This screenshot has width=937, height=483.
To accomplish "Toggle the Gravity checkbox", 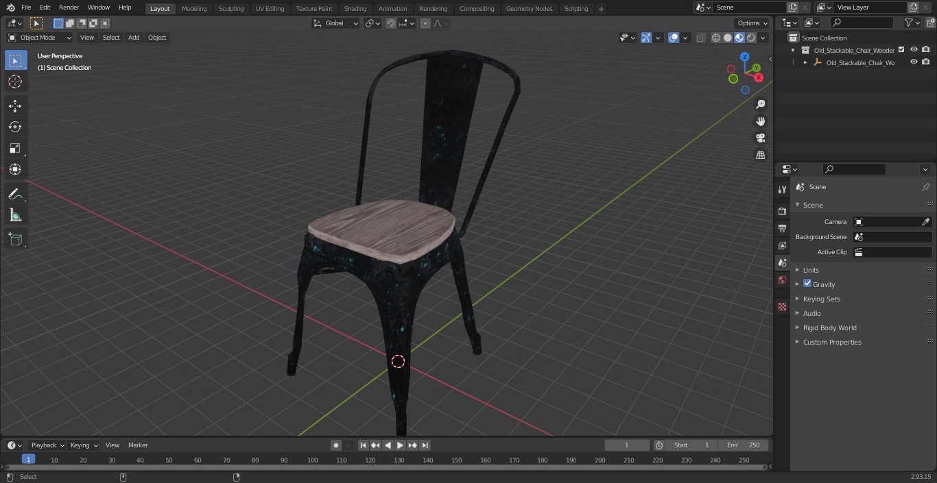I will (x=807, y=284).
